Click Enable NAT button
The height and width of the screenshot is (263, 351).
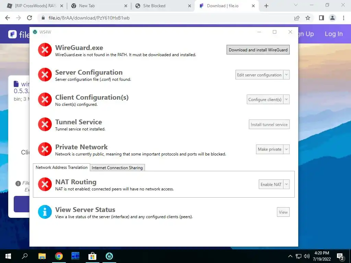(x=271, y=185)
